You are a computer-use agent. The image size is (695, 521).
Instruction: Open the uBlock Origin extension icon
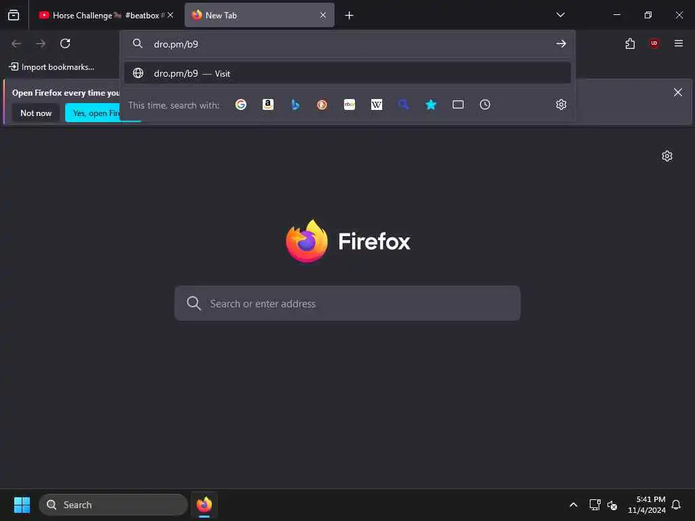[654, 43]
